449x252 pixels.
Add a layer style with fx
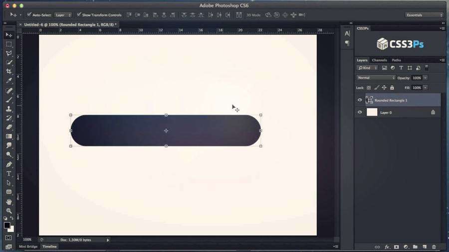(x=387, y=247)
